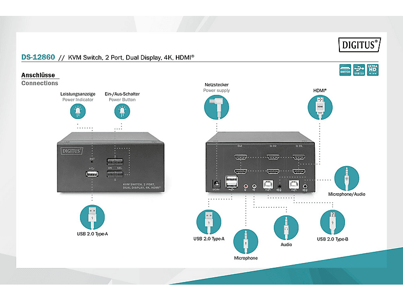This screenshot has height=301, width=403.
Task: Click the Microphone caption at bottom
Action: pos(246,258)
